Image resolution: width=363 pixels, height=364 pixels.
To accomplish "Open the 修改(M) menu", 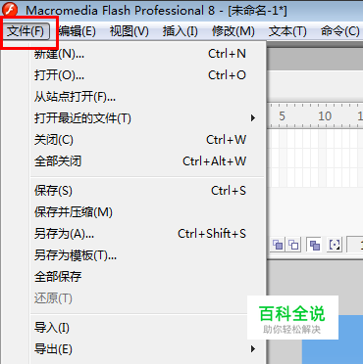I will (233, 31).
